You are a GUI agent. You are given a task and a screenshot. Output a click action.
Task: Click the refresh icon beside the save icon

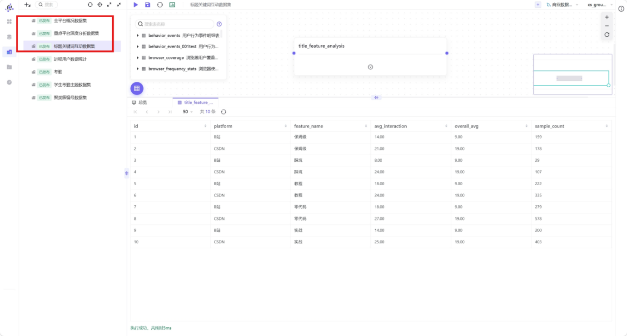tap(160, 5)
